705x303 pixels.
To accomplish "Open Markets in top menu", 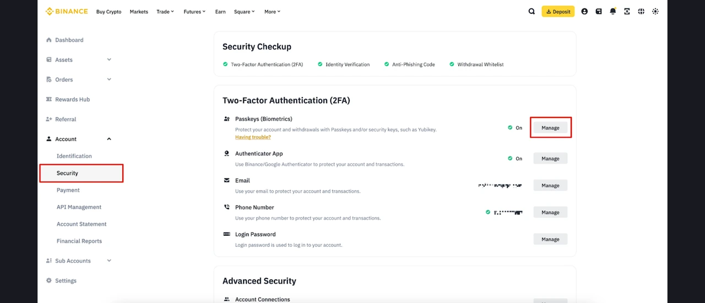I will [139, 12].
